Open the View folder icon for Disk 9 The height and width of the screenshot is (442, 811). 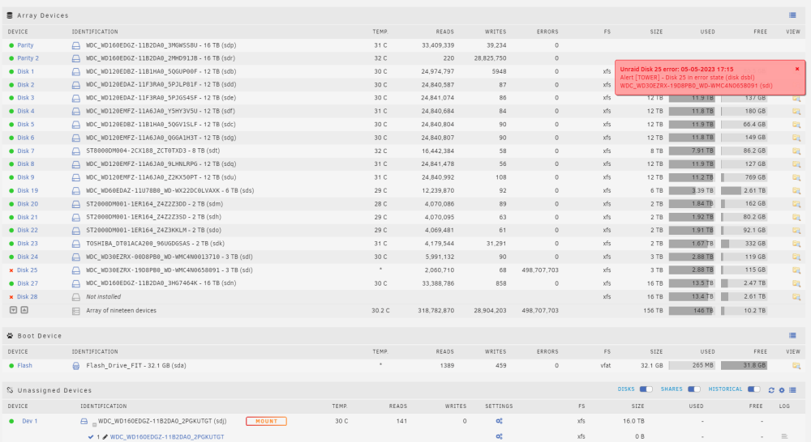pyautogui.click(x=796, y=177)
